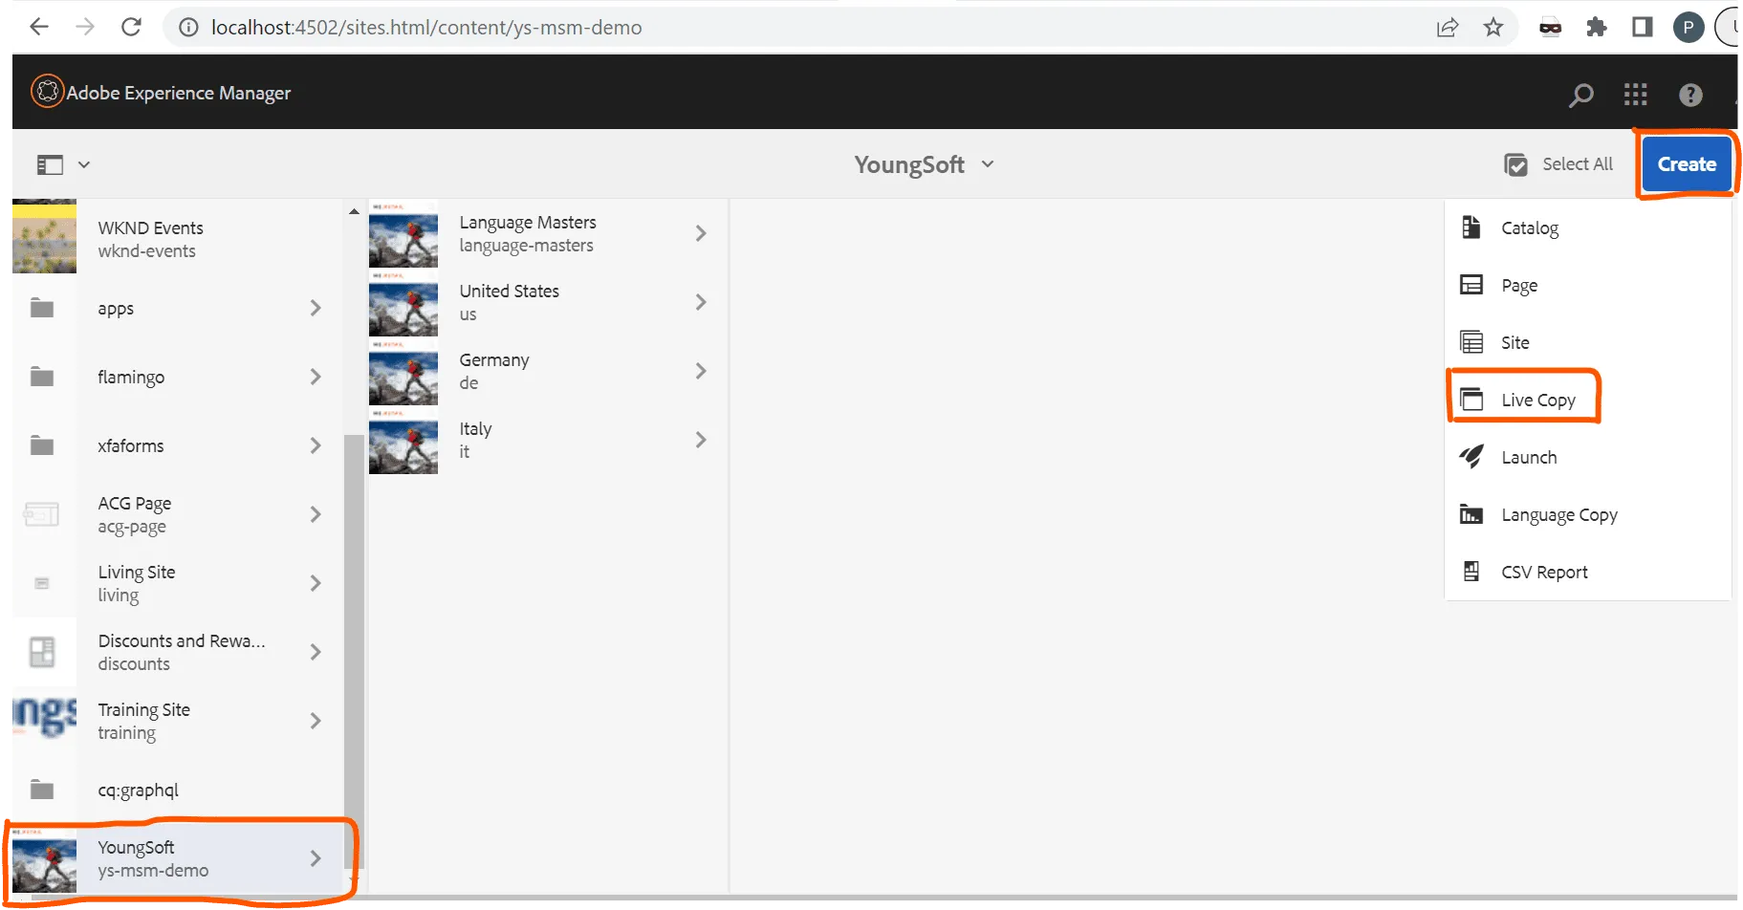Click the site info icon in address bar
Image resolution: width=1743 pixels, height=910 pixels.
[189, 27]
